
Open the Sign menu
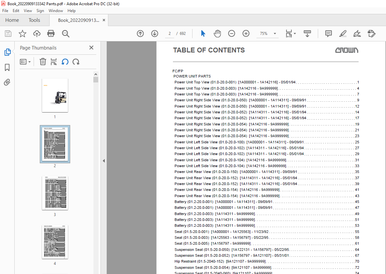pos(40,11)
